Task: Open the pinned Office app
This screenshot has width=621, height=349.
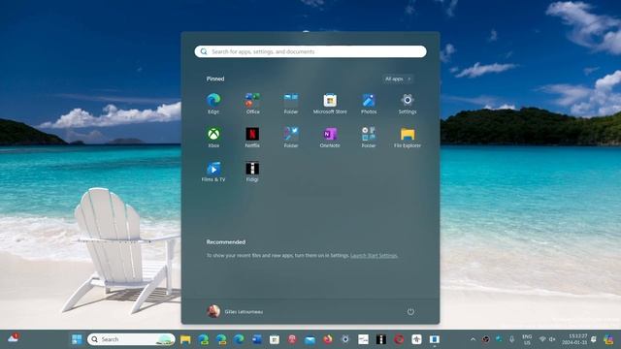Action: pyautogui.click(x=252, y=104)
